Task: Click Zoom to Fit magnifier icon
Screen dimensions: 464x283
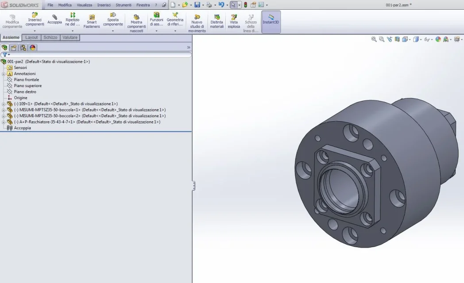Action: [x=374, y=39]
